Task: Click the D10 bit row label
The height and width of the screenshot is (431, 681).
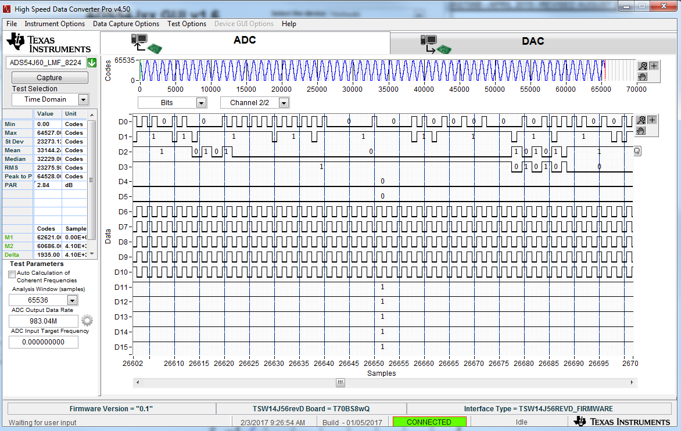Action: click(121, 272)
